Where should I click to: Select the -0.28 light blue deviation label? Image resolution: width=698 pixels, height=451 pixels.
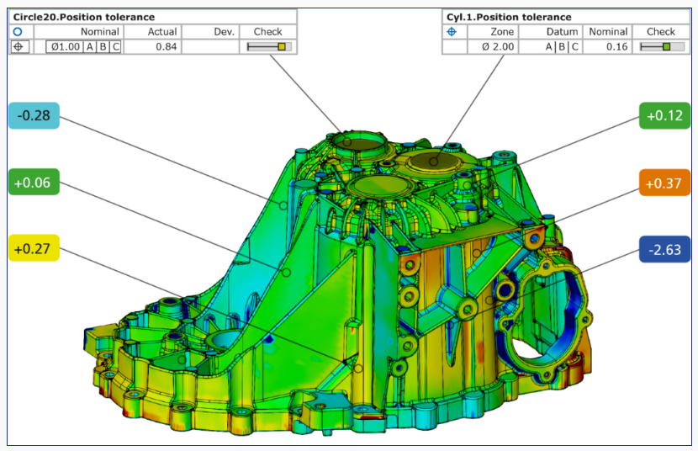(x=34, y=116)
